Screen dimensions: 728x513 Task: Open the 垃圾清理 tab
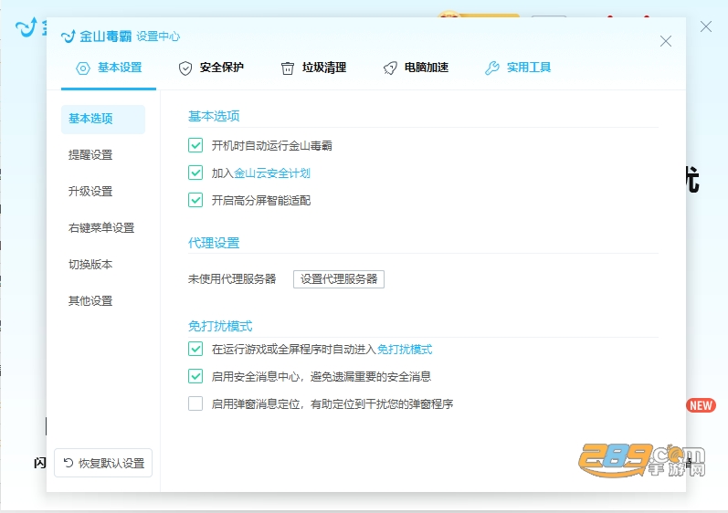click(x=314, y=68)
